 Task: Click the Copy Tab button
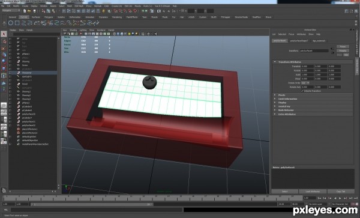[x=341, y=192]
